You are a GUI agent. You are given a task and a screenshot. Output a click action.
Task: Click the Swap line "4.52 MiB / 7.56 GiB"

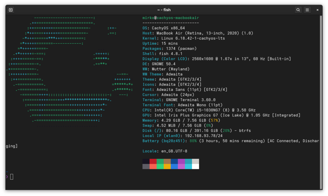tap(178, 125)
